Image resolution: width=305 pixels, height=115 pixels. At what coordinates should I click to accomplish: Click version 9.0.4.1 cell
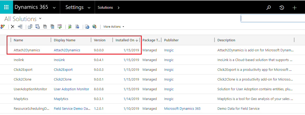coord(98,60)
